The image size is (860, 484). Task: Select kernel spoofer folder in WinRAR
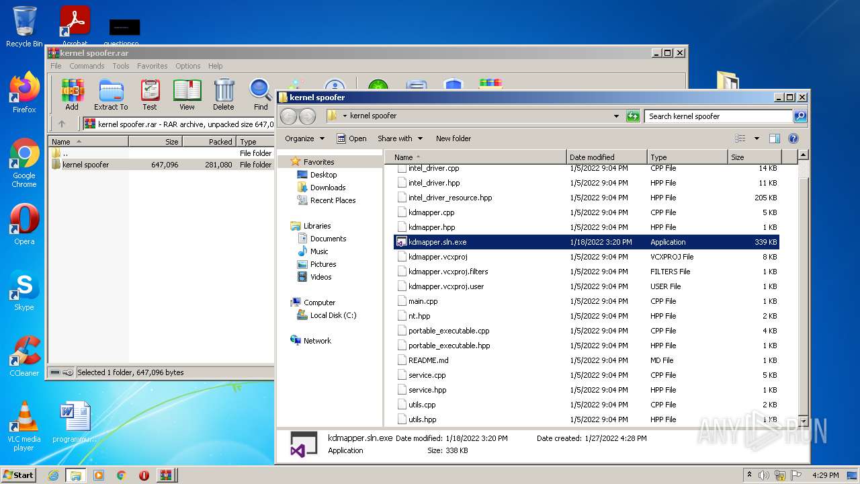pos(161,165)
